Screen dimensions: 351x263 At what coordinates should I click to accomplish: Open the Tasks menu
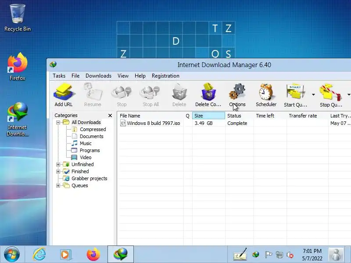[59, 76]
